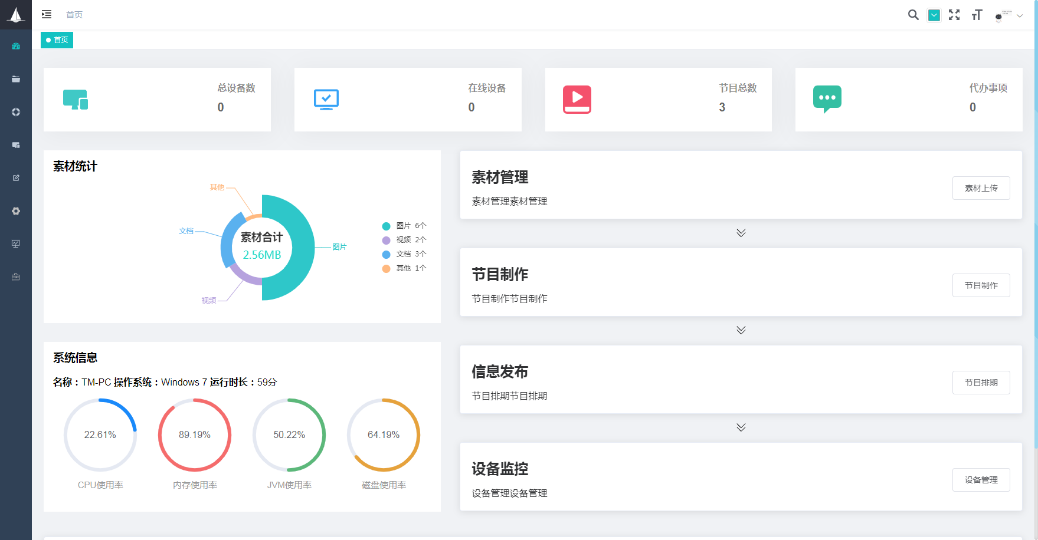Toggle fullscreen with the arrows icon
1038x540 pixels.
point(954,15)
